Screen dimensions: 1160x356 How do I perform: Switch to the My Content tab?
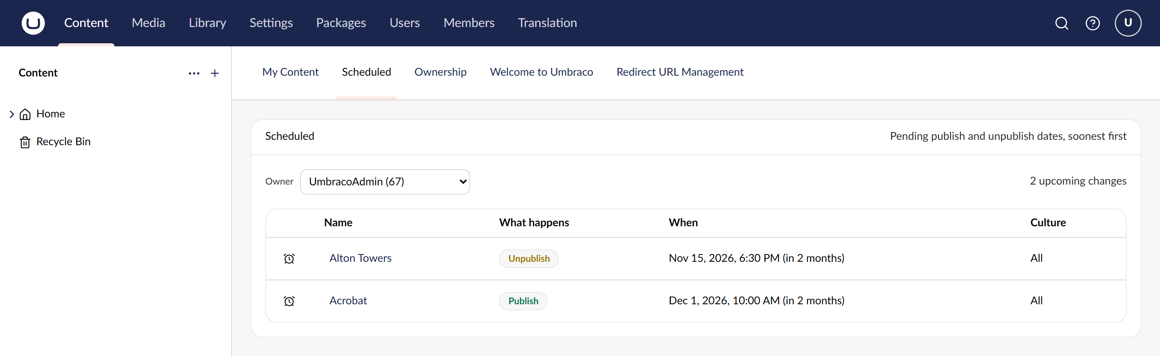click(290, 72)
